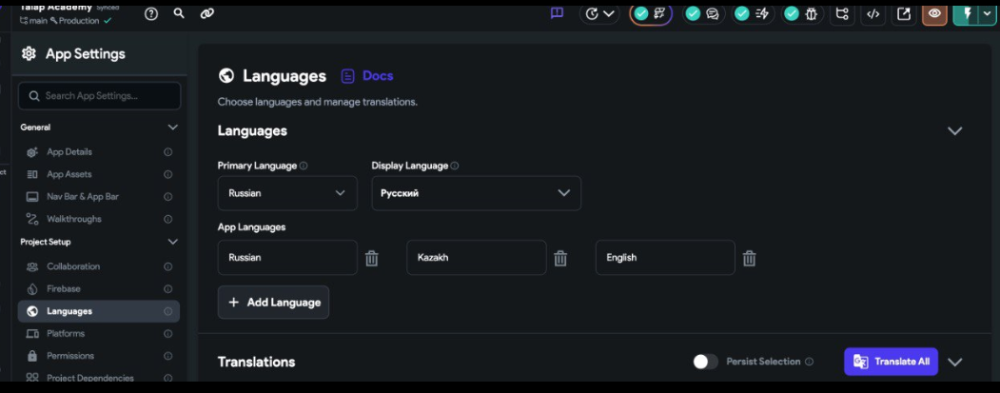Open Nav Bar & App Bar settings

(x=82, y=196)
